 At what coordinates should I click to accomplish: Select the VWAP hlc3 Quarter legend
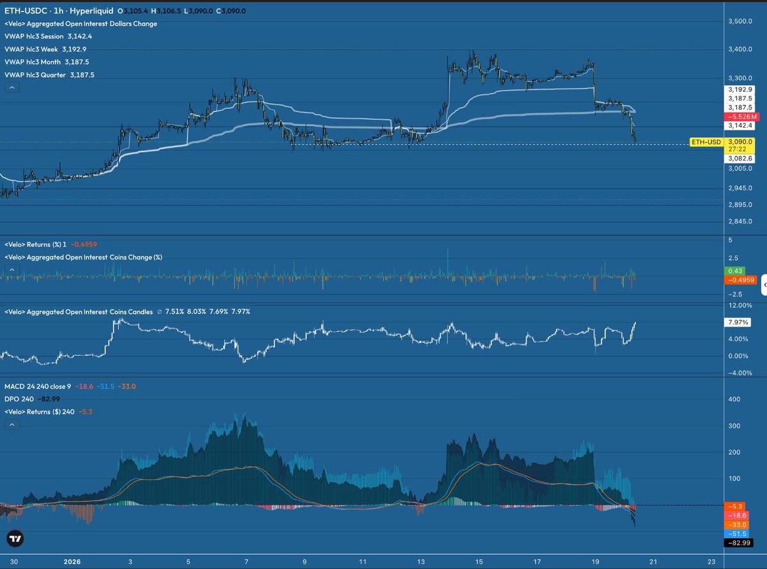tap(49, 75)
